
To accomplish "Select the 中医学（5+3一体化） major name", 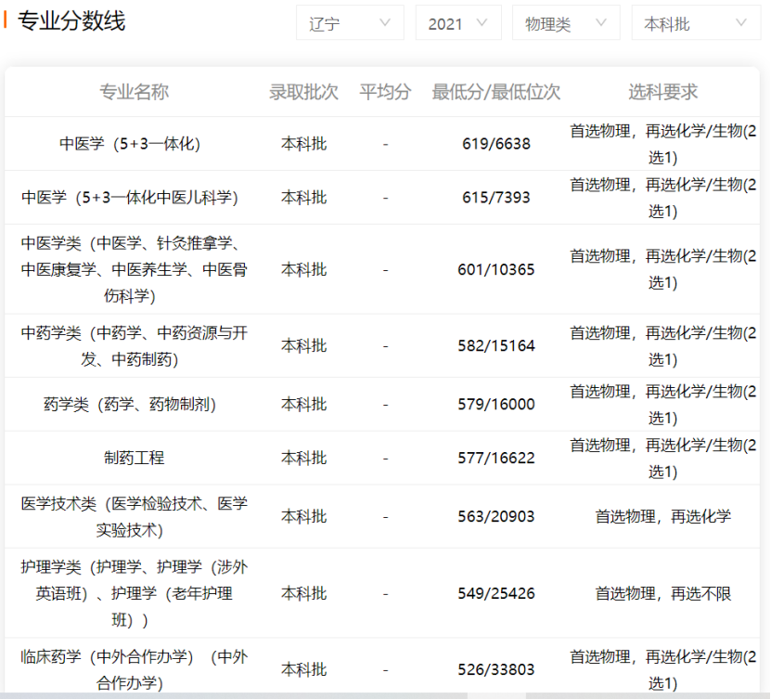I will coord(130,144).
